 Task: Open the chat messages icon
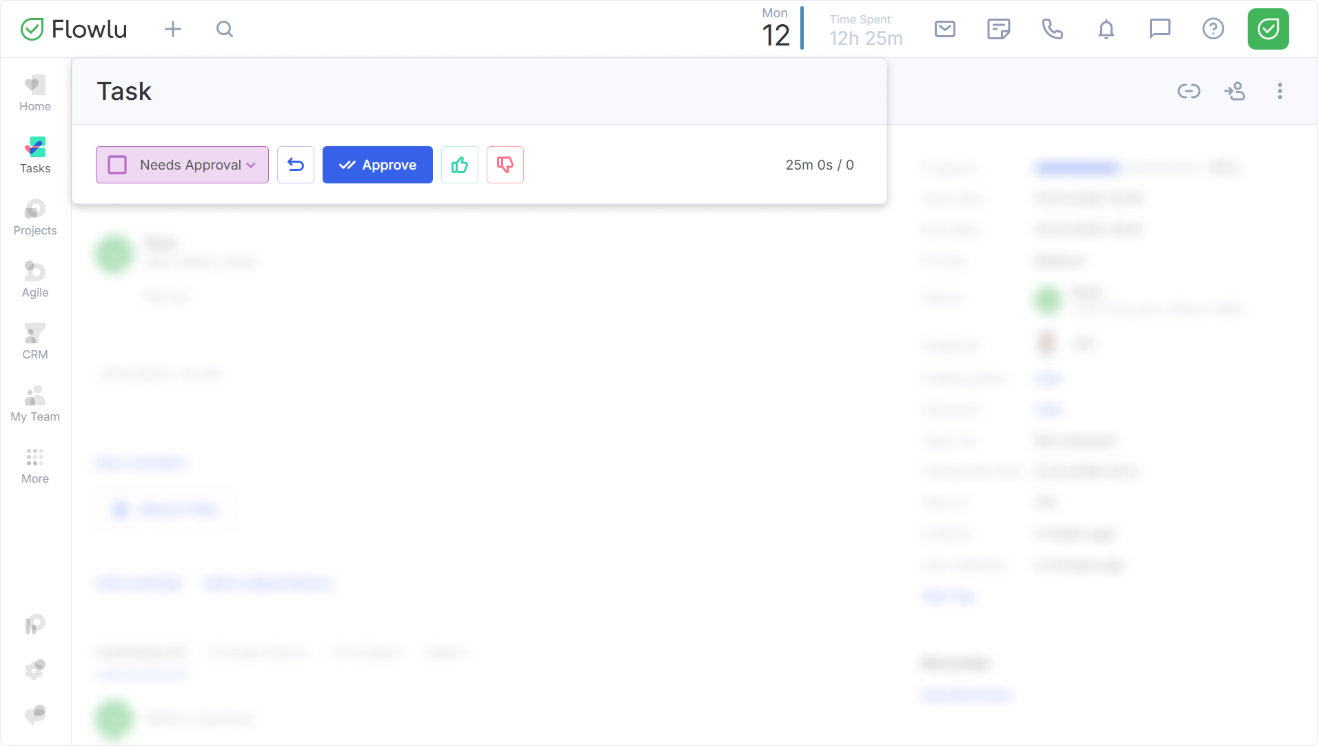1159,29
